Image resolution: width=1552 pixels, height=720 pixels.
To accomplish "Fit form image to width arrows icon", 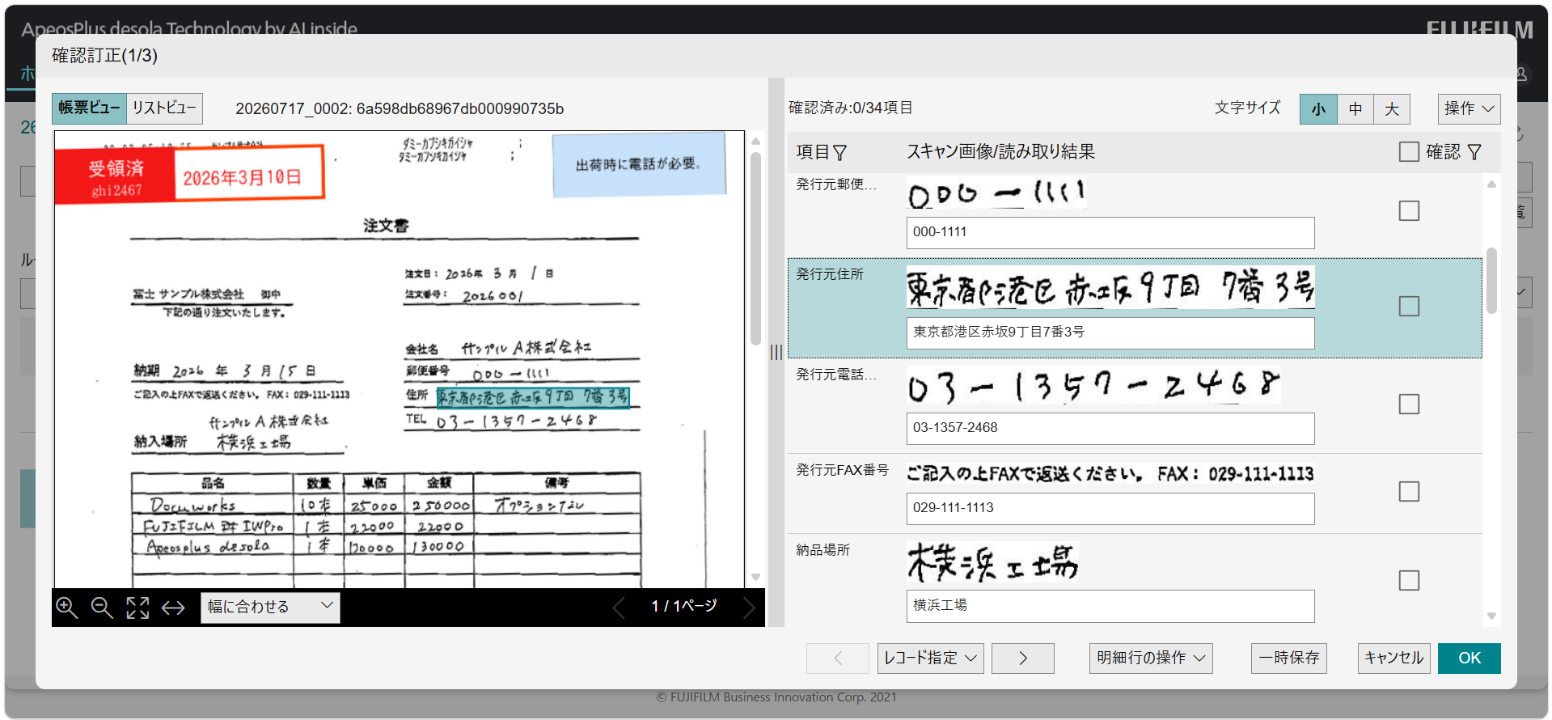I will click(173, 608).
